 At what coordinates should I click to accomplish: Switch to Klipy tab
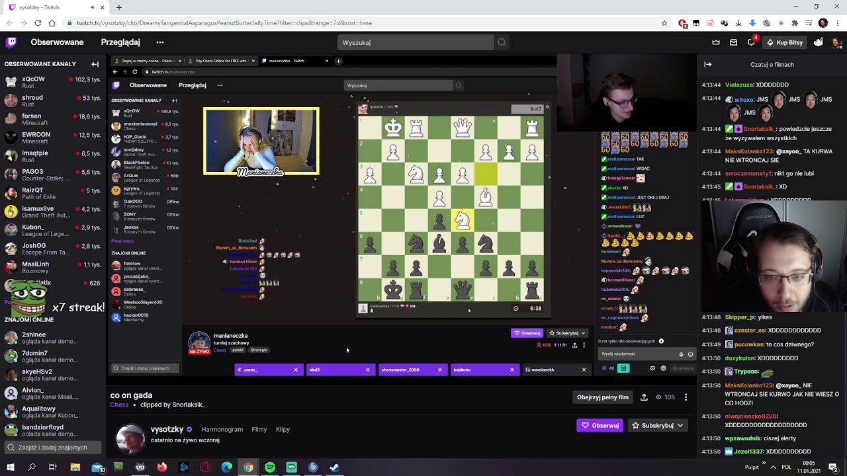(x=283, y=429)
